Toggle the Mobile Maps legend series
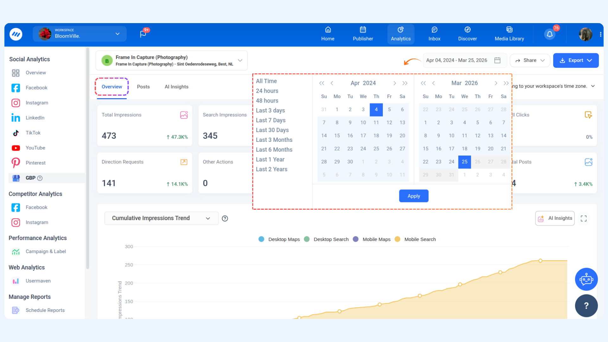Screen dimensions: 608x342 (376, 239)
